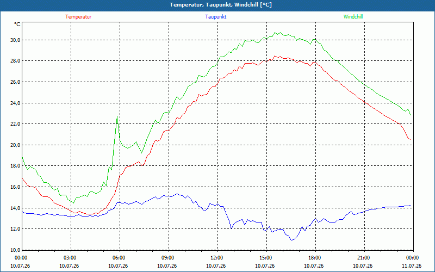Click the red Temperatur legend label
This screenshot has height=272, width=435.
coord(78,17)
